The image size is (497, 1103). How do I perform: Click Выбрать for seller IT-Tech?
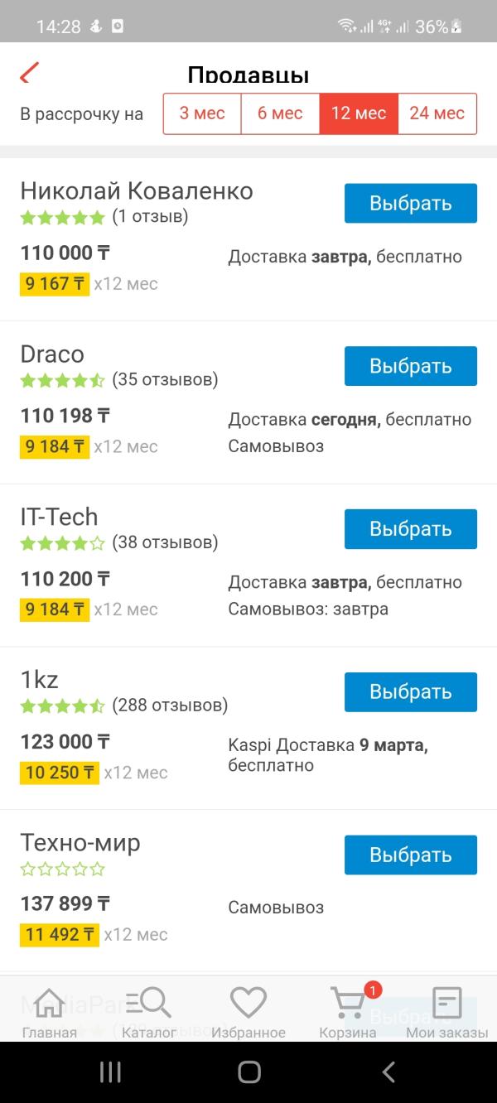[x=411, y=529]
